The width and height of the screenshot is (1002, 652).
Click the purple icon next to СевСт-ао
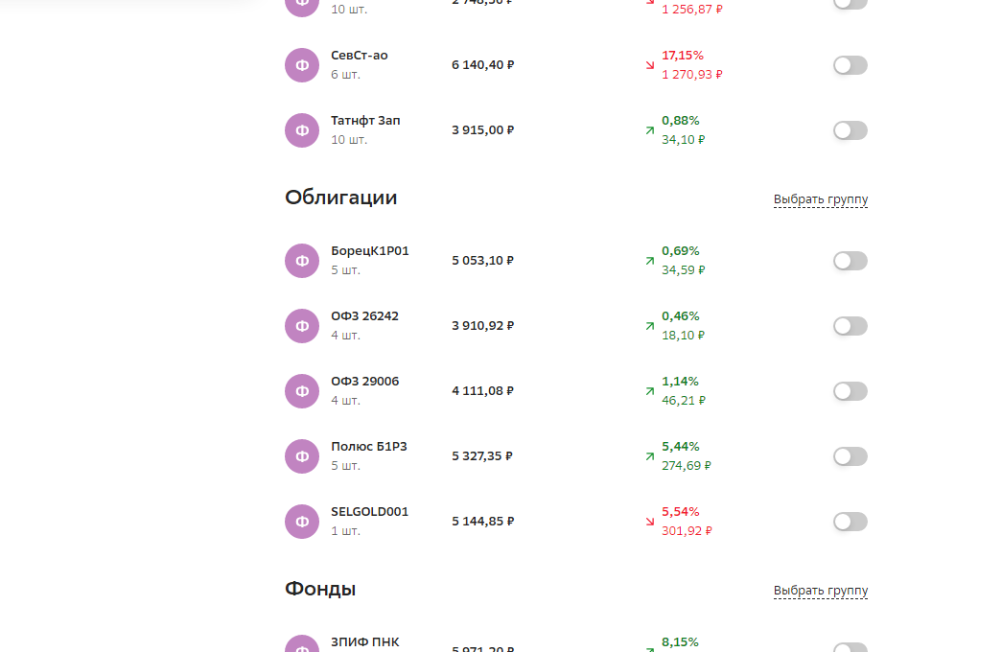302,65
